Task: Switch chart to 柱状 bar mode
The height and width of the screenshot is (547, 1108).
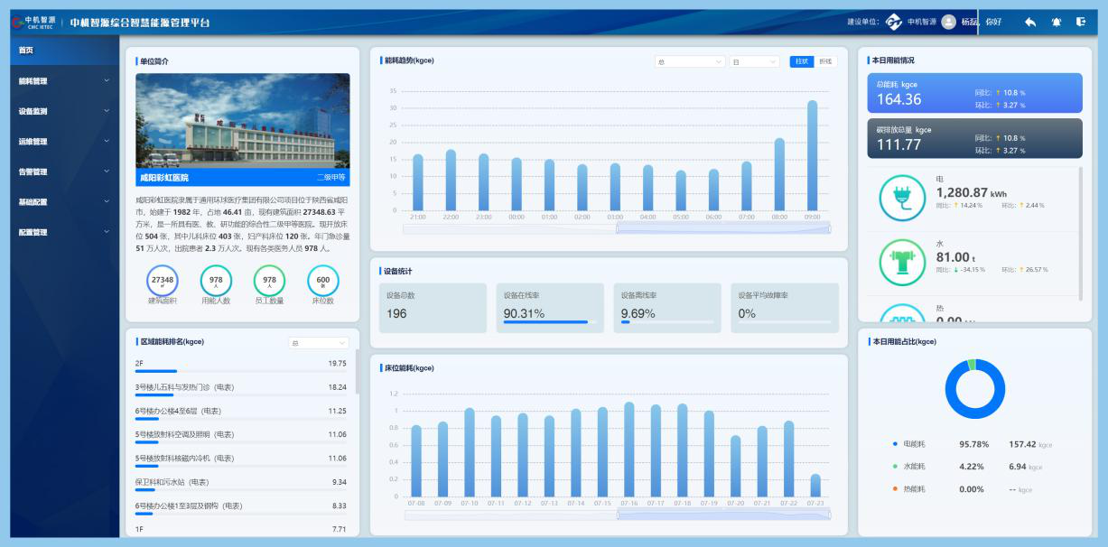Action: [801, 61]
